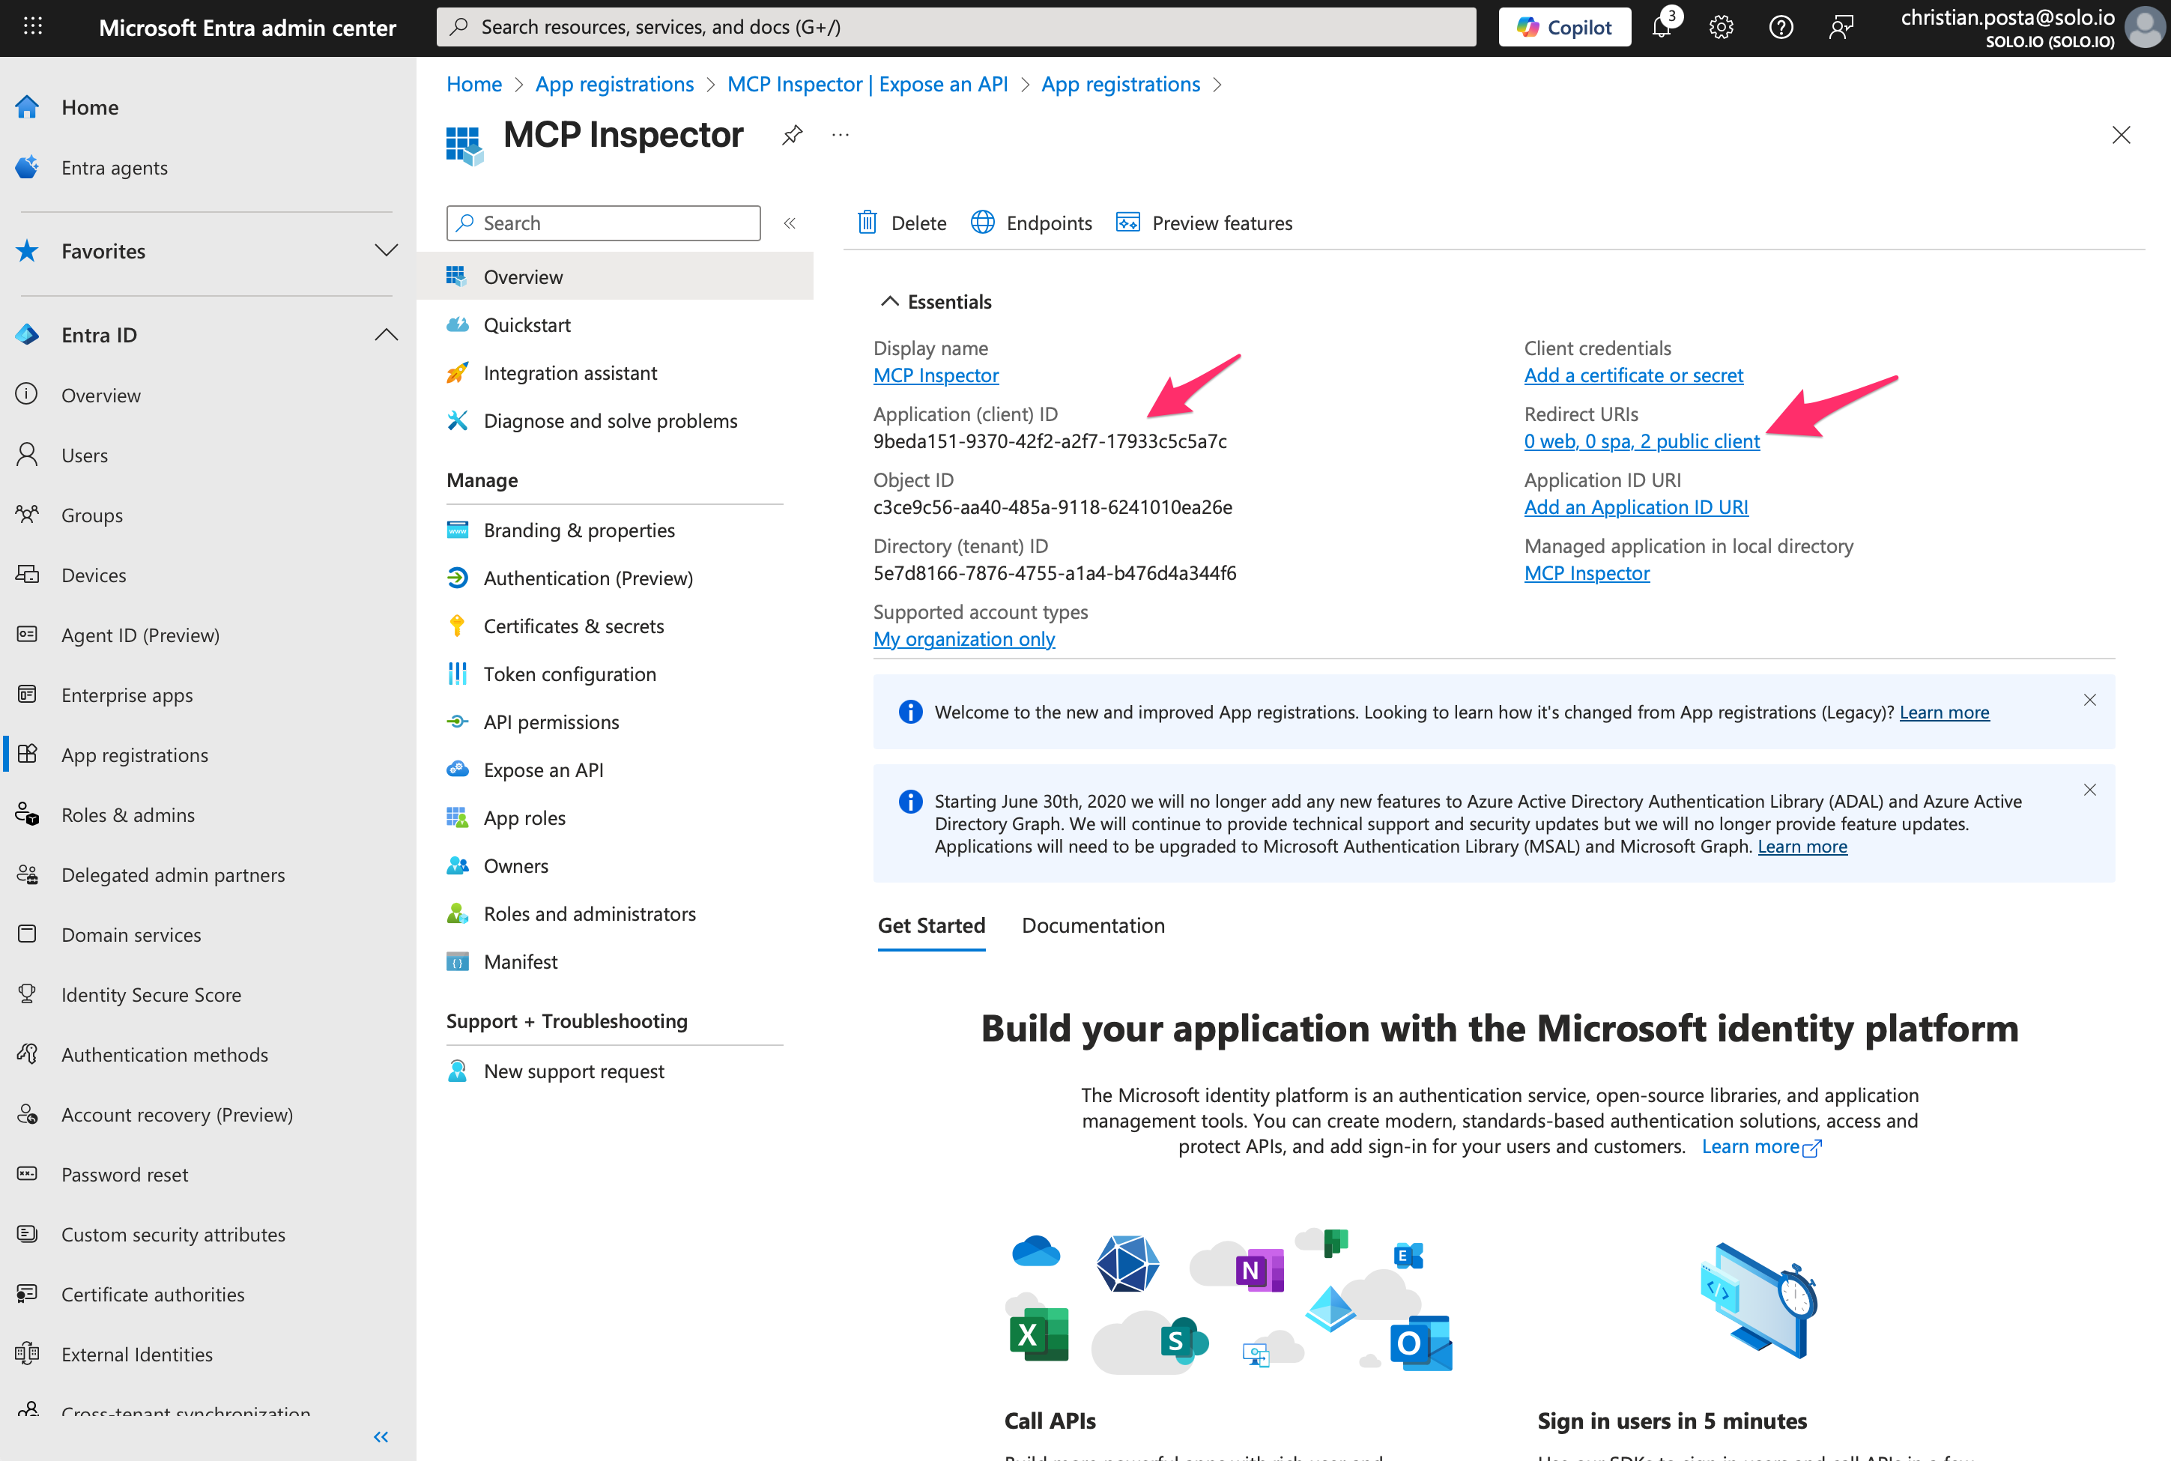2171x1461 pixels.
Task: Click the redirect URIs public client link
Action: pyautogui.click(x=1641, y=441)
